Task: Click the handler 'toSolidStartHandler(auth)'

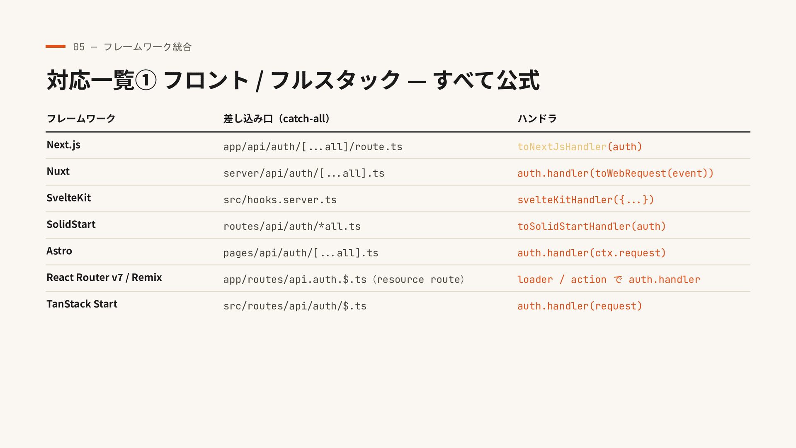Action: (592, 226)
